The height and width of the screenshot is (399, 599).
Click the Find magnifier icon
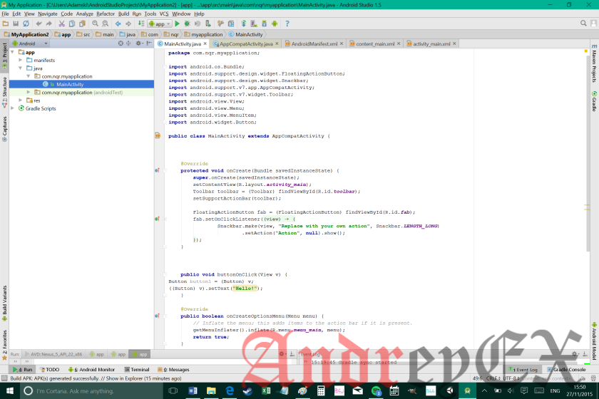point(95,24)
